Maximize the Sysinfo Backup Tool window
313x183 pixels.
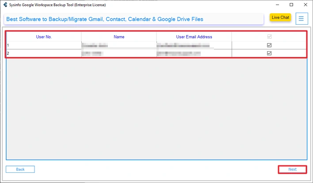pos(291,4)
